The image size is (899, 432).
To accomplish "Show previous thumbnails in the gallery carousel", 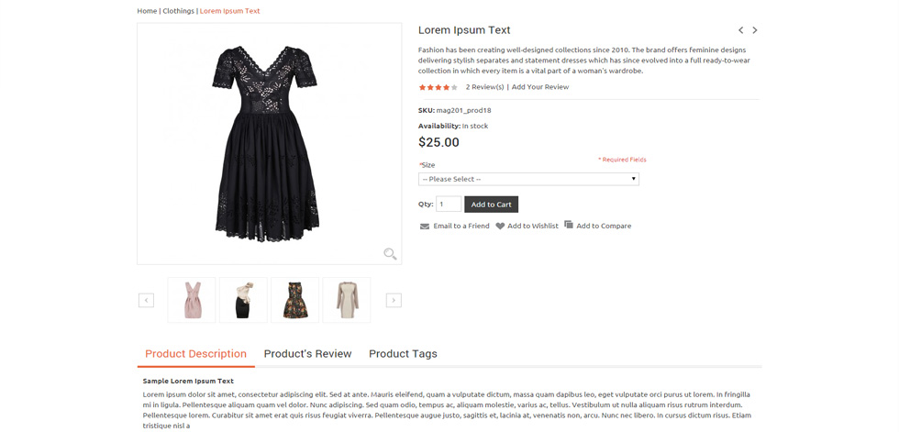I will point(146,300).
